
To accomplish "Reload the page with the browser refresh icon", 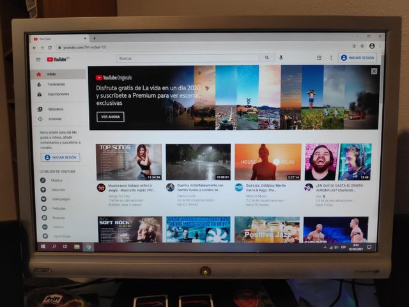I will 50,47.
